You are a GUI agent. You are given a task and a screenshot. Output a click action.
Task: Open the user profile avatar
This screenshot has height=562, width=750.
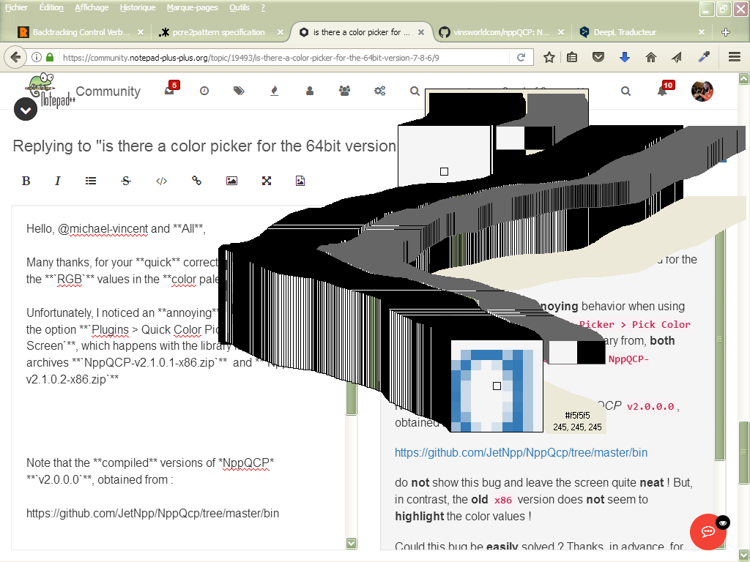tap(702, 91)
